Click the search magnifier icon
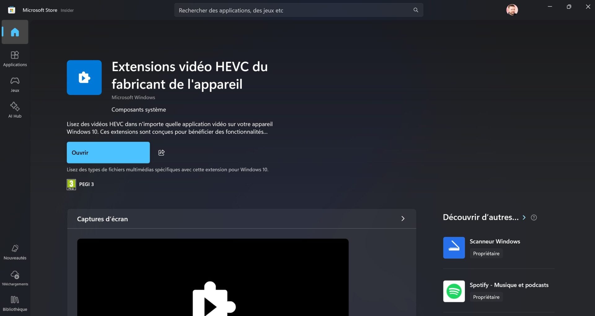 [x=416, y=10]
